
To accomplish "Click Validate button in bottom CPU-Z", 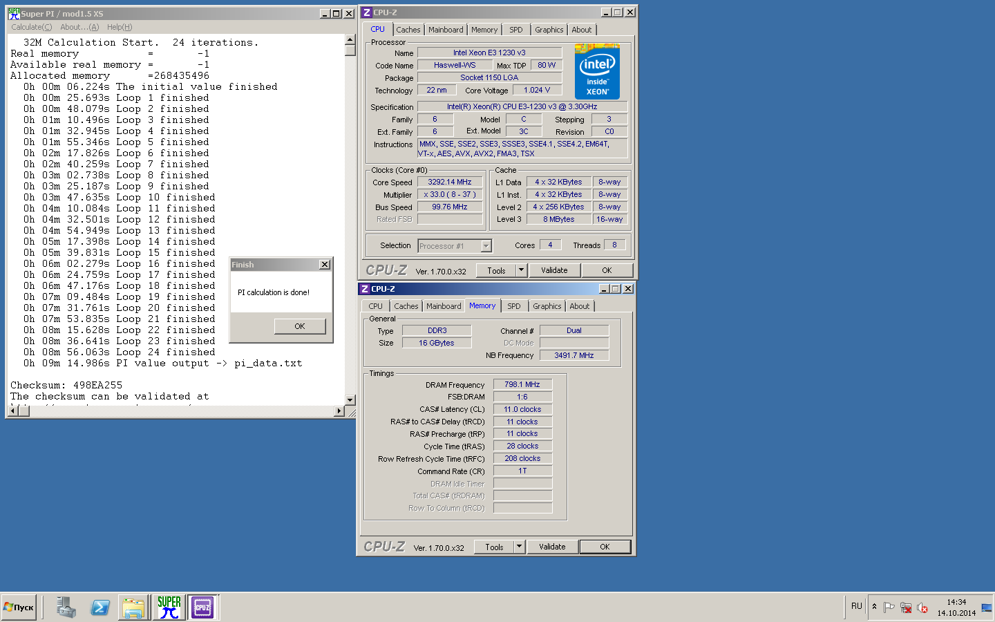I will 552,547.
